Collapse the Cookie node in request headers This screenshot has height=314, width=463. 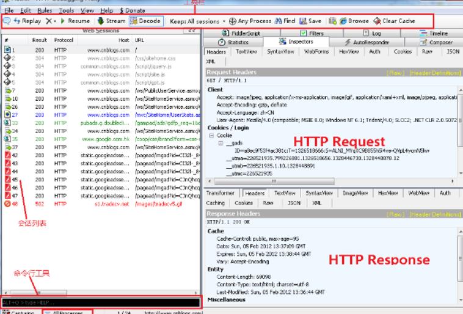point(211,134)
